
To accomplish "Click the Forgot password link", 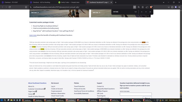I will [56, 91].
